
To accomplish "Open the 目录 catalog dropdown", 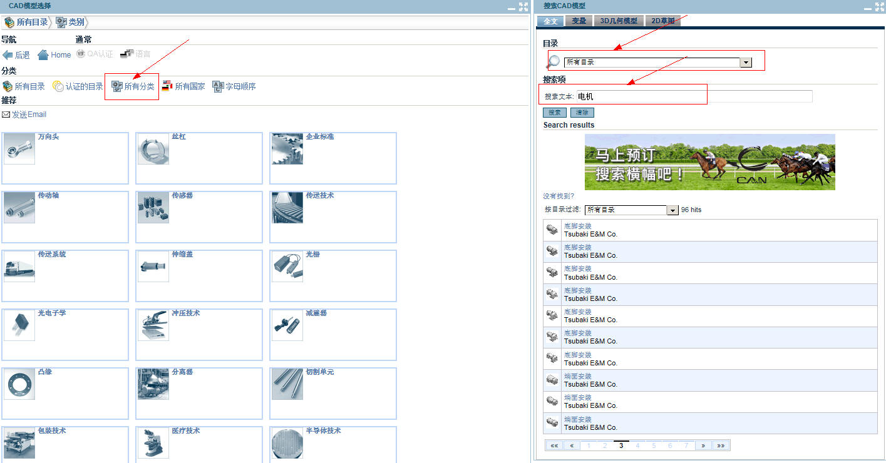I will tap(745, 63).
